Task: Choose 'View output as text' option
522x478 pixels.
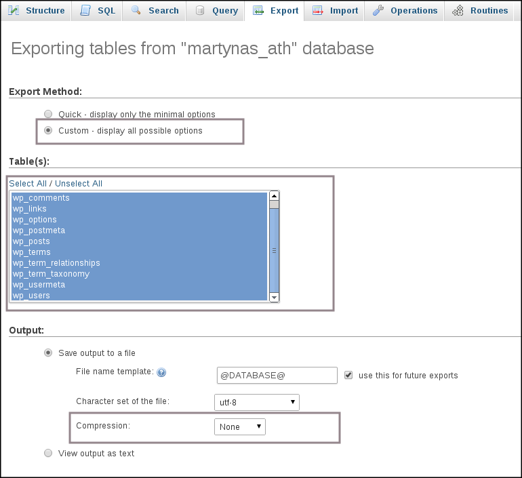Action: (47, 453)
